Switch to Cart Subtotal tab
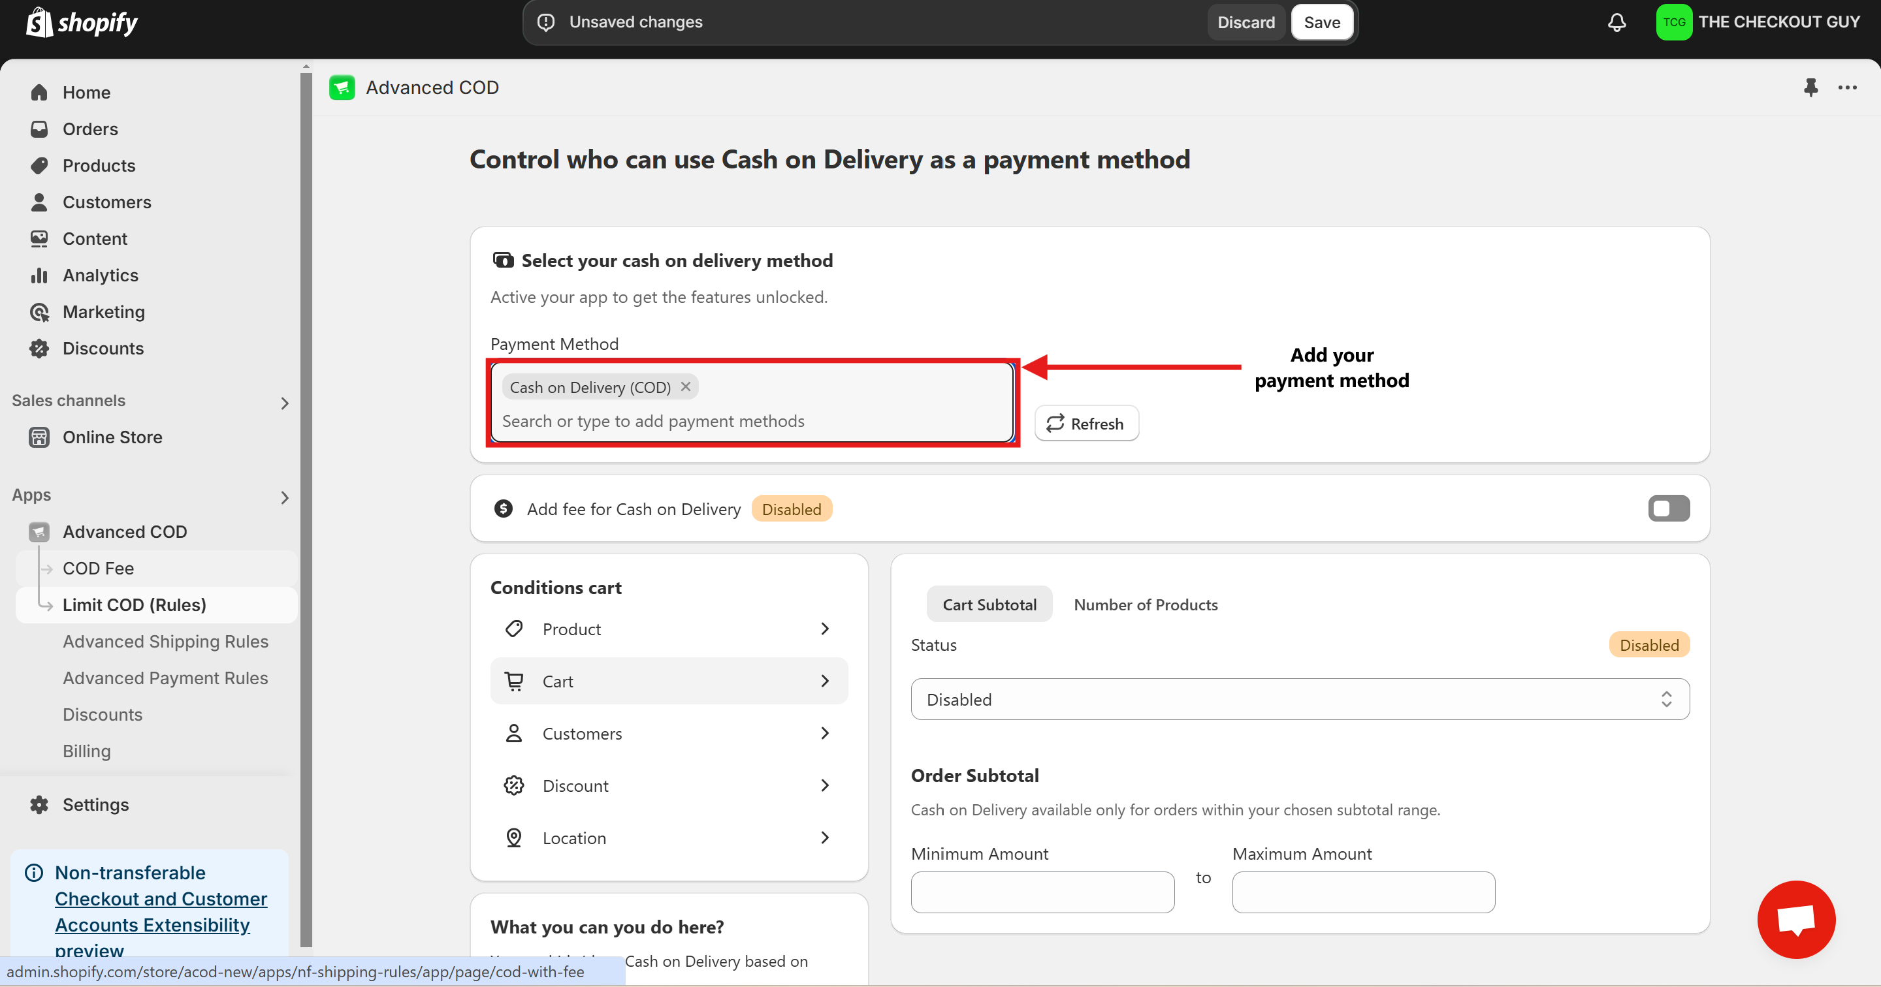This screenshot has height=987, width=1881. (x=989, y=604)
